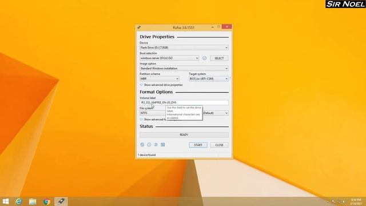Screen dimensions: 366x206
Task: Click the Target system label
Action: 197,74
